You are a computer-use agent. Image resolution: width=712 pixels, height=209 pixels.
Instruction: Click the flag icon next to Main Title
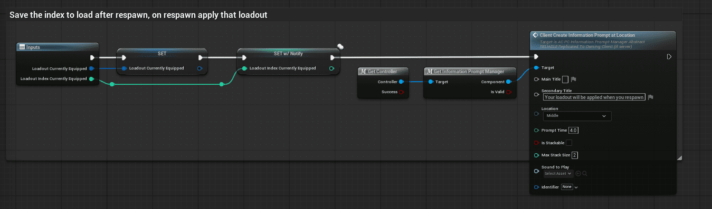click(x=573, y=79)
